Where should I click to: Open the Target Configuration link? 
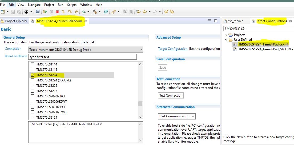(173, 49)
